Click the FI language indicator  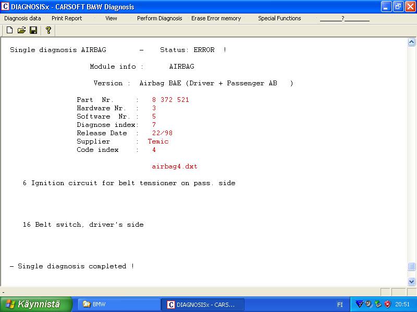340,304
